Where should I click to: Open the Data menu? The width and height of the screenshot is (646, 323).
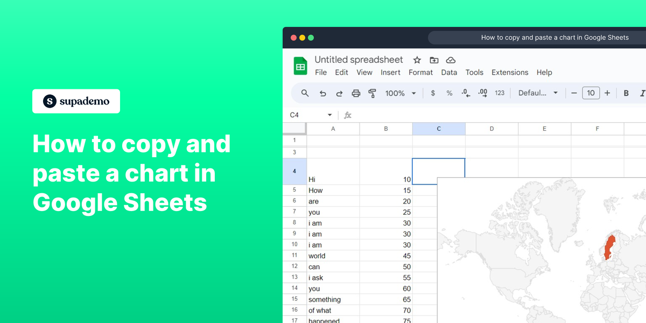tap(449, 72)
